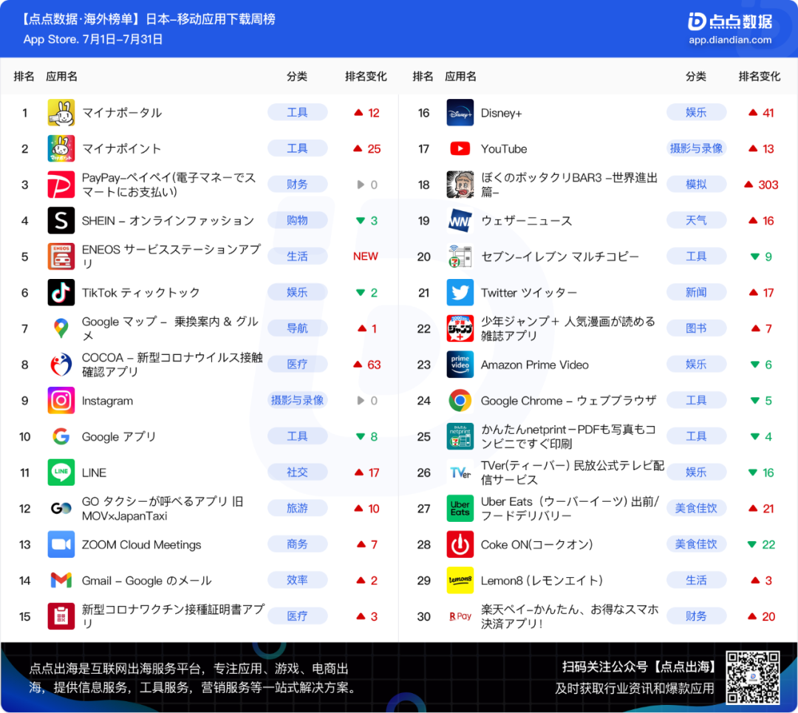The width and height of the screenshot is (798, 713).
Task: Click the vaccine certificate app icon
Action: tap(61, 616)
